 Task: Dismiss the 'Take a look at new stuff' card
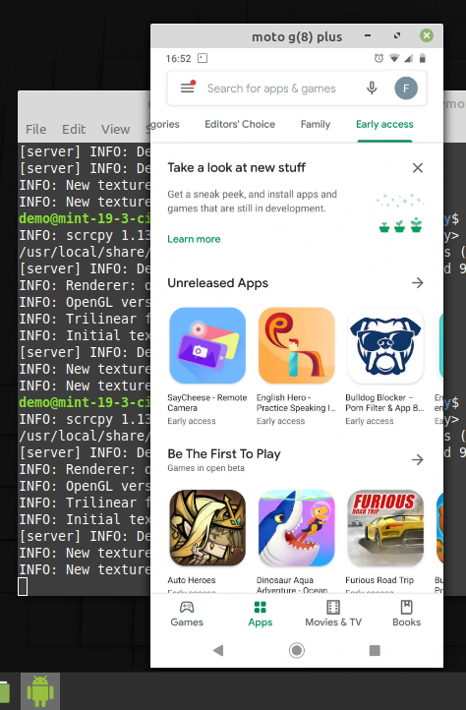(x=418, y=168)
